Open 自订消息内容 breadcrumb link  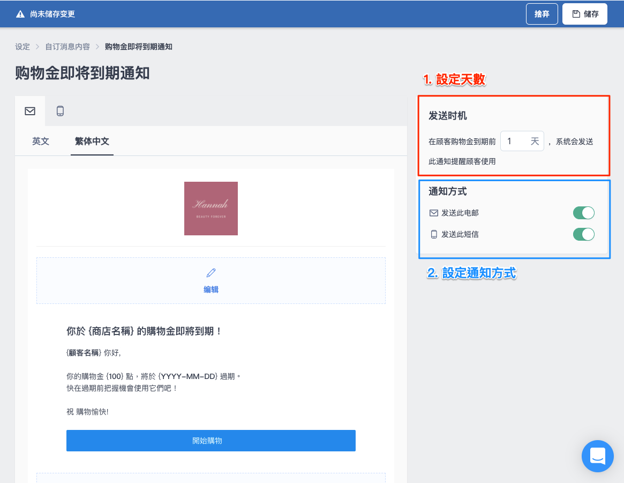coord(67,47)
